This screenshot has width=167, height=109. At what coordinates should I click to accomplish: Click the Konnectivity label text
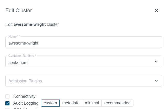coord(24,96)
